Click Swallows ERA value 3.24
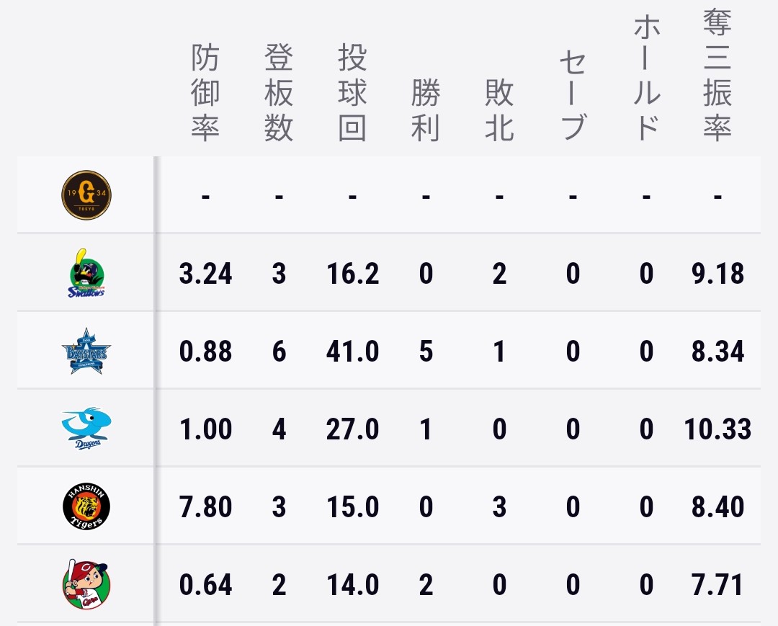 [x=205, y=273]
